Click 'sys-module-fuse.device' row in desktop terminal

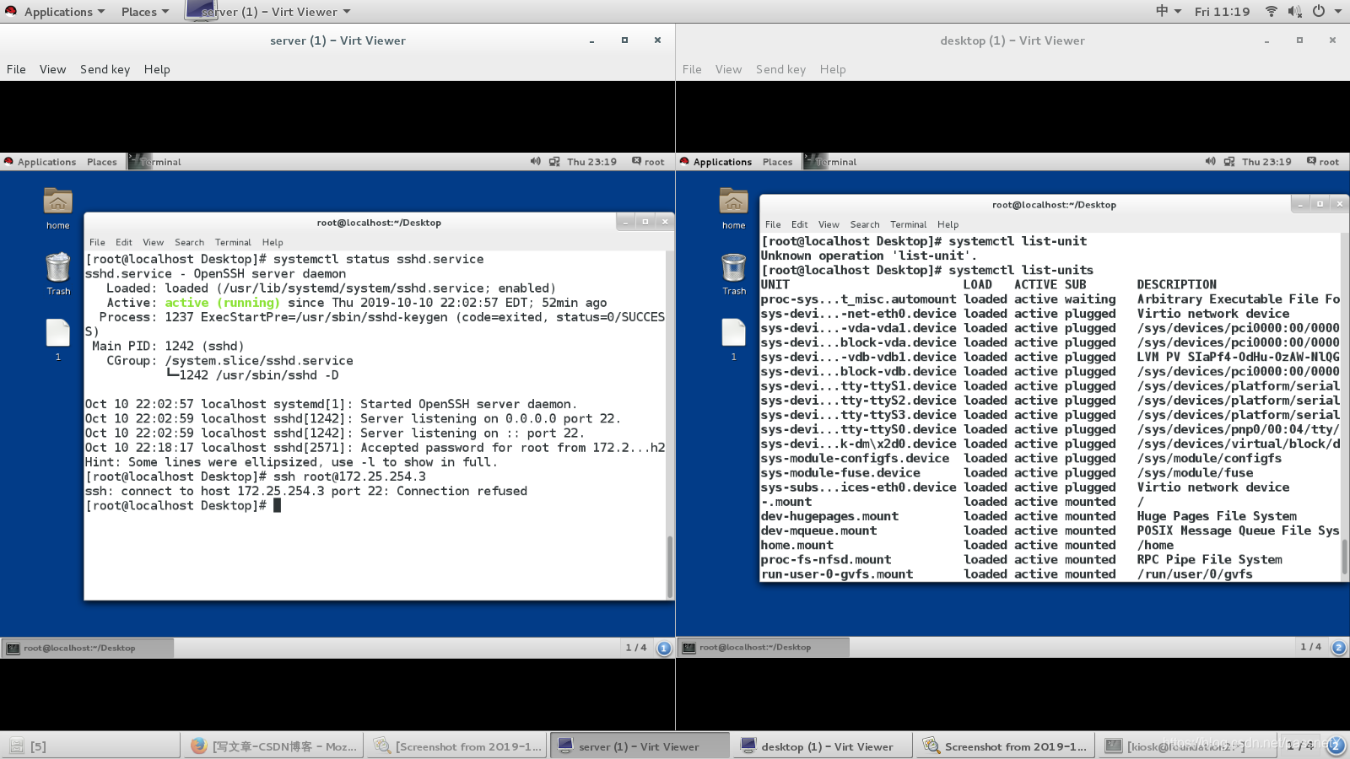point(1007,473)
